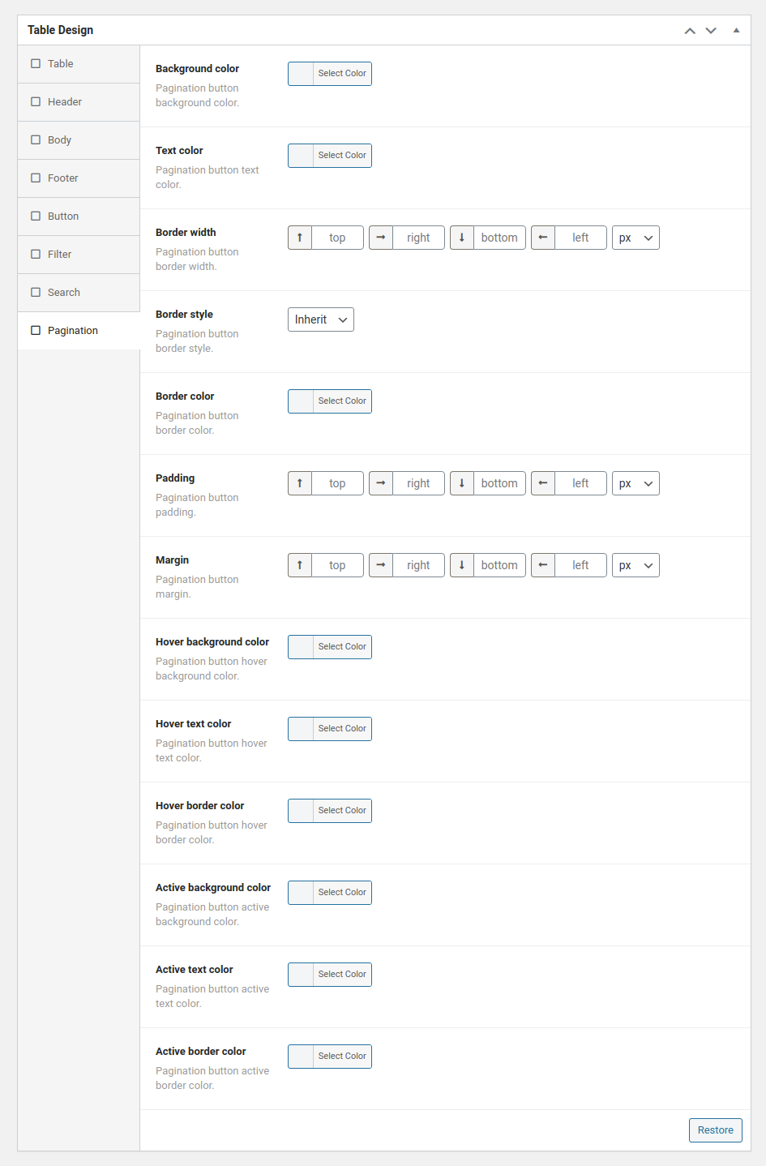Open the Border width px unit dropdown
This screenshot has height=1166, width=766.
[635, 238]
